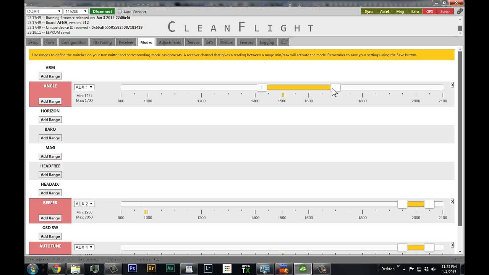Viewport: 489px width, 275px height.
Task: Switch to the Ports tab
Action: 50,42
